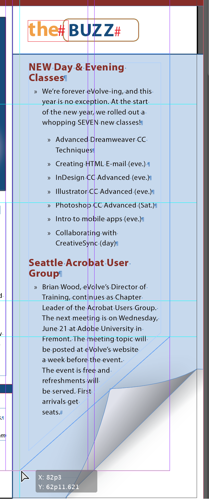Click the bullet "Advanced Dreamweaver CC"
The height and width of the screenshot is (499, 209).
pos(101,140)
